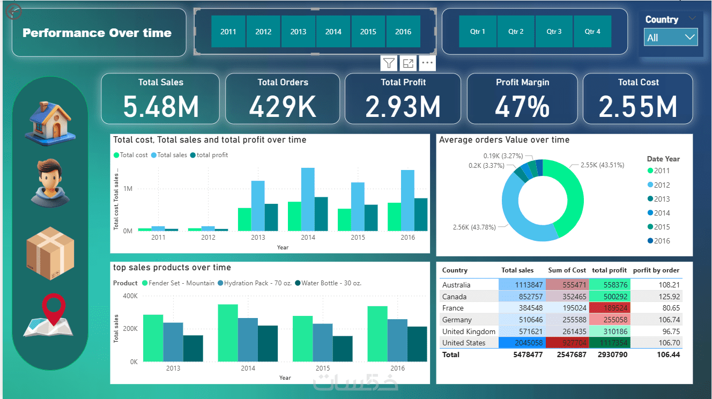712x399 pixels.
Task: Click the filter funnel icon on year slicer
Action: [x=389, y=63]
